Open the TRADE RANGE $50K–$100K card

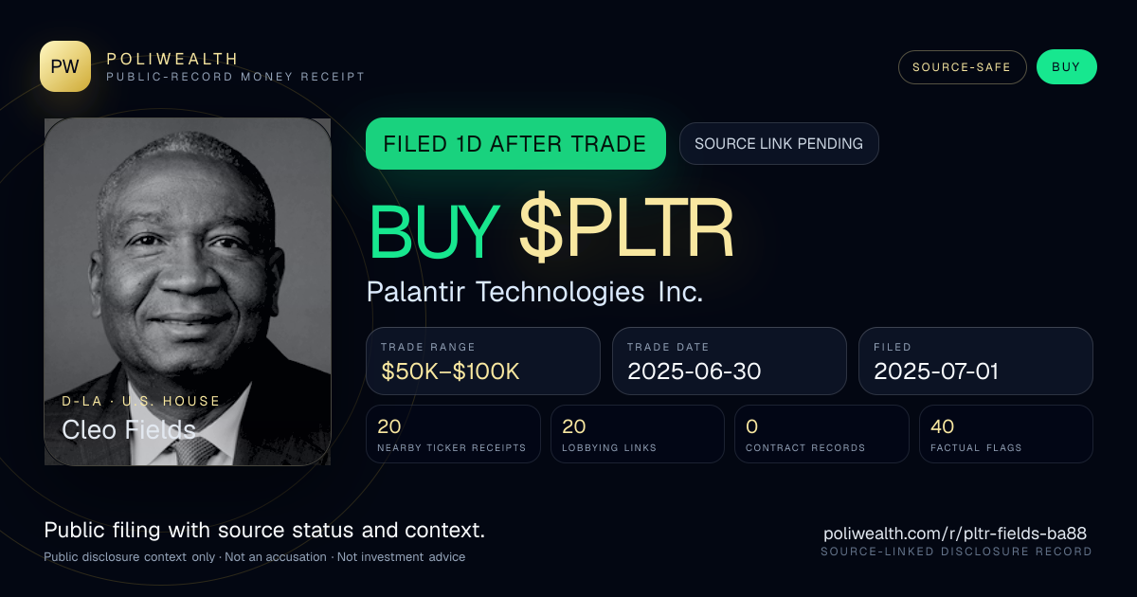[483, 361]
